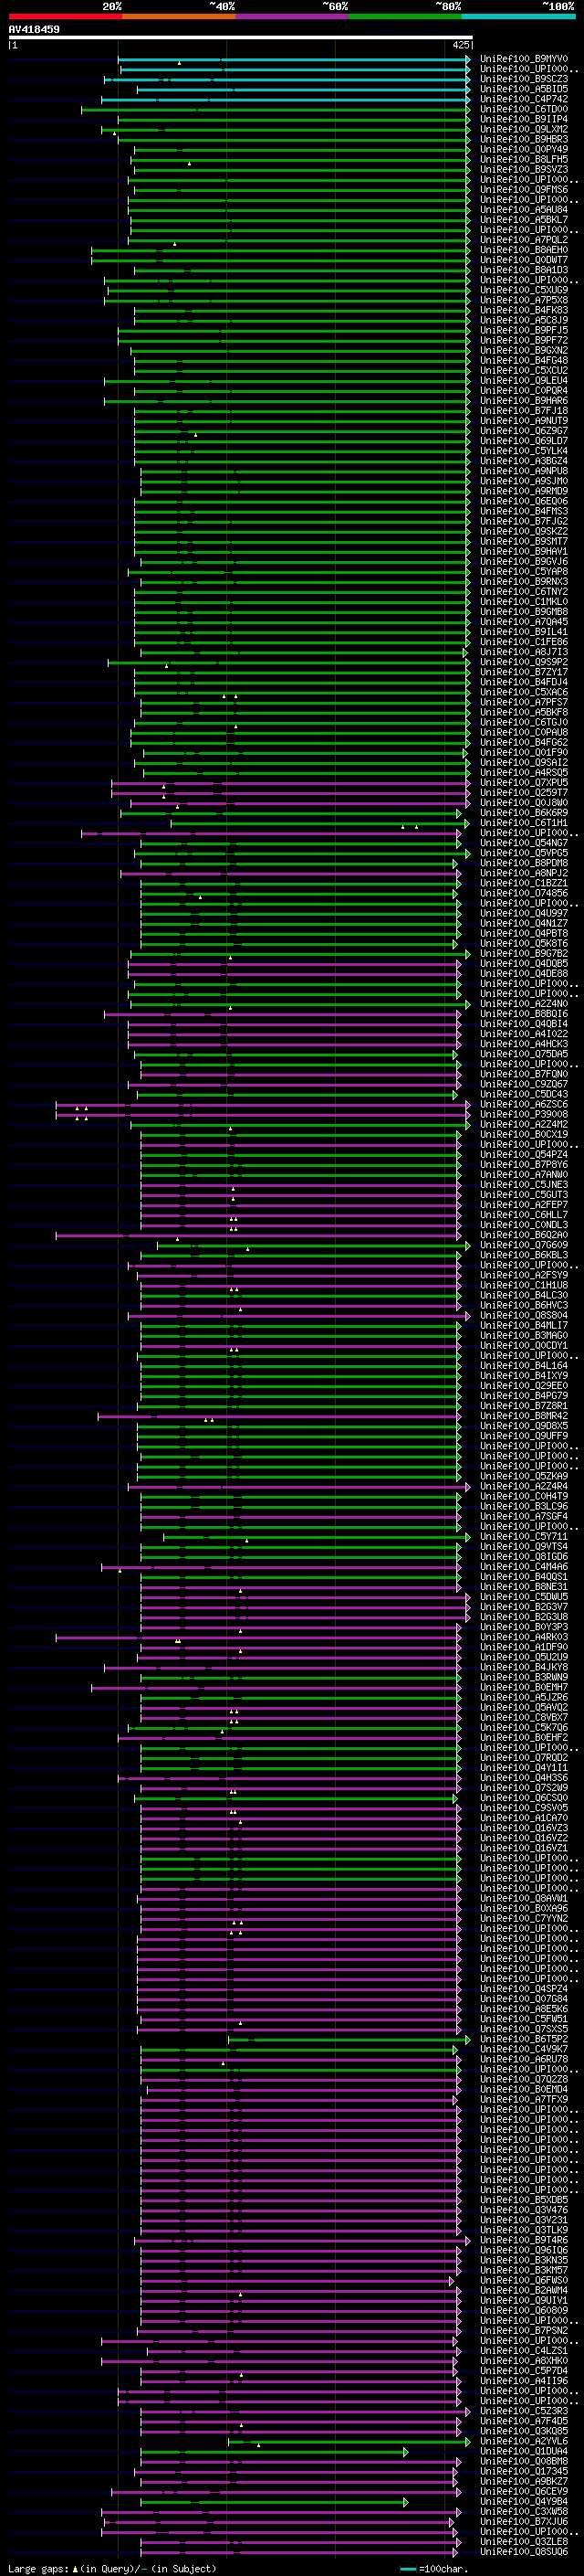Select hit label UniRef100_B4FK83

524,310
